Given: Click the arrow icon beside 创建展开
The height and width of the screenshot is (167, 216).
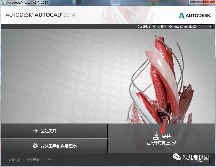Looking at the screenshot, I should coord(35,131).
